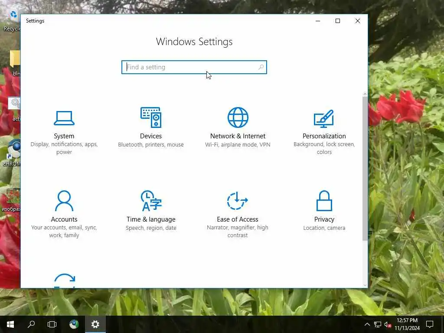
Task: Select the 'bin' folder on desktop
Action: click(x=15, y=63)
